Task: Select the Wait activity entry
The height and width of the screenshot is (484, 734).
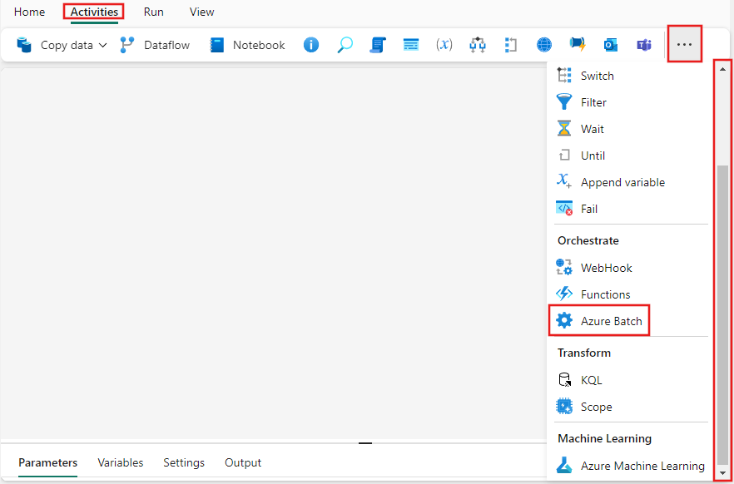Action: [x=592, y=128]
